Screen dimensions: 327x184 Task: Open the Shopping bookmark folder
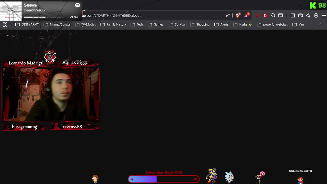coord(200,25)
